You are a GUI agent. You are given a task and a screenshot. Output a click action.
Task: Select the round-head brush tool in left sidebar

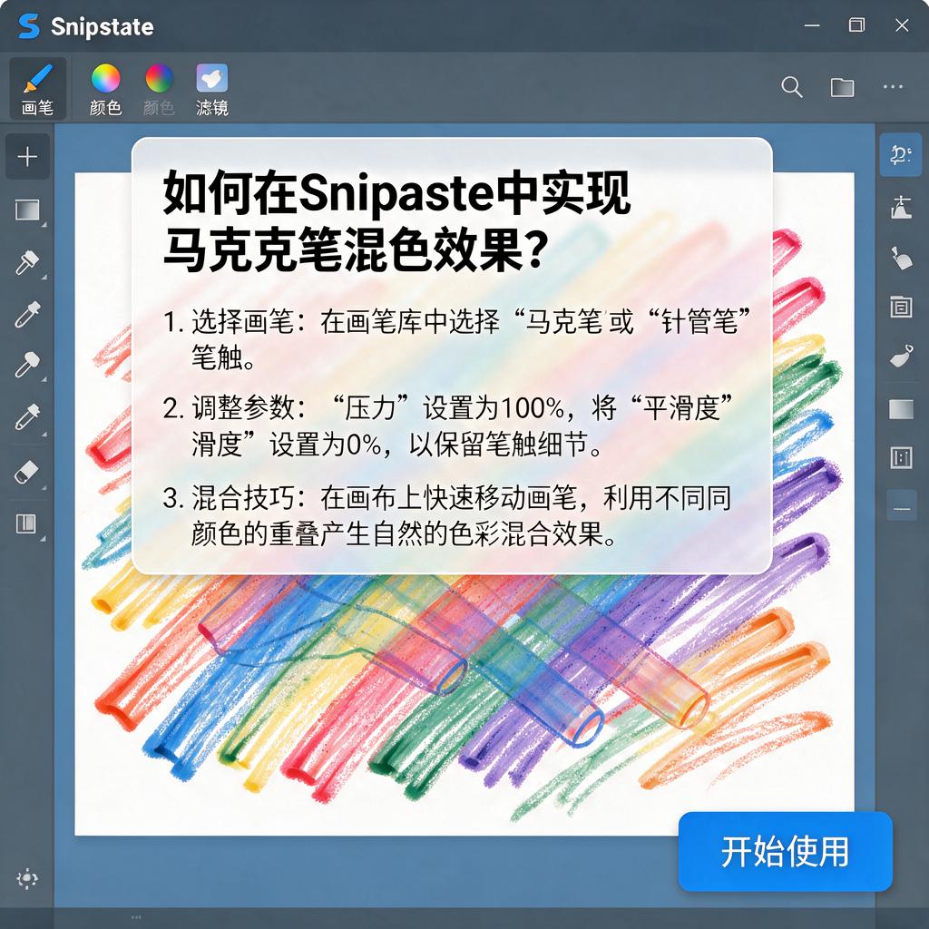click(x=27, y=365)
